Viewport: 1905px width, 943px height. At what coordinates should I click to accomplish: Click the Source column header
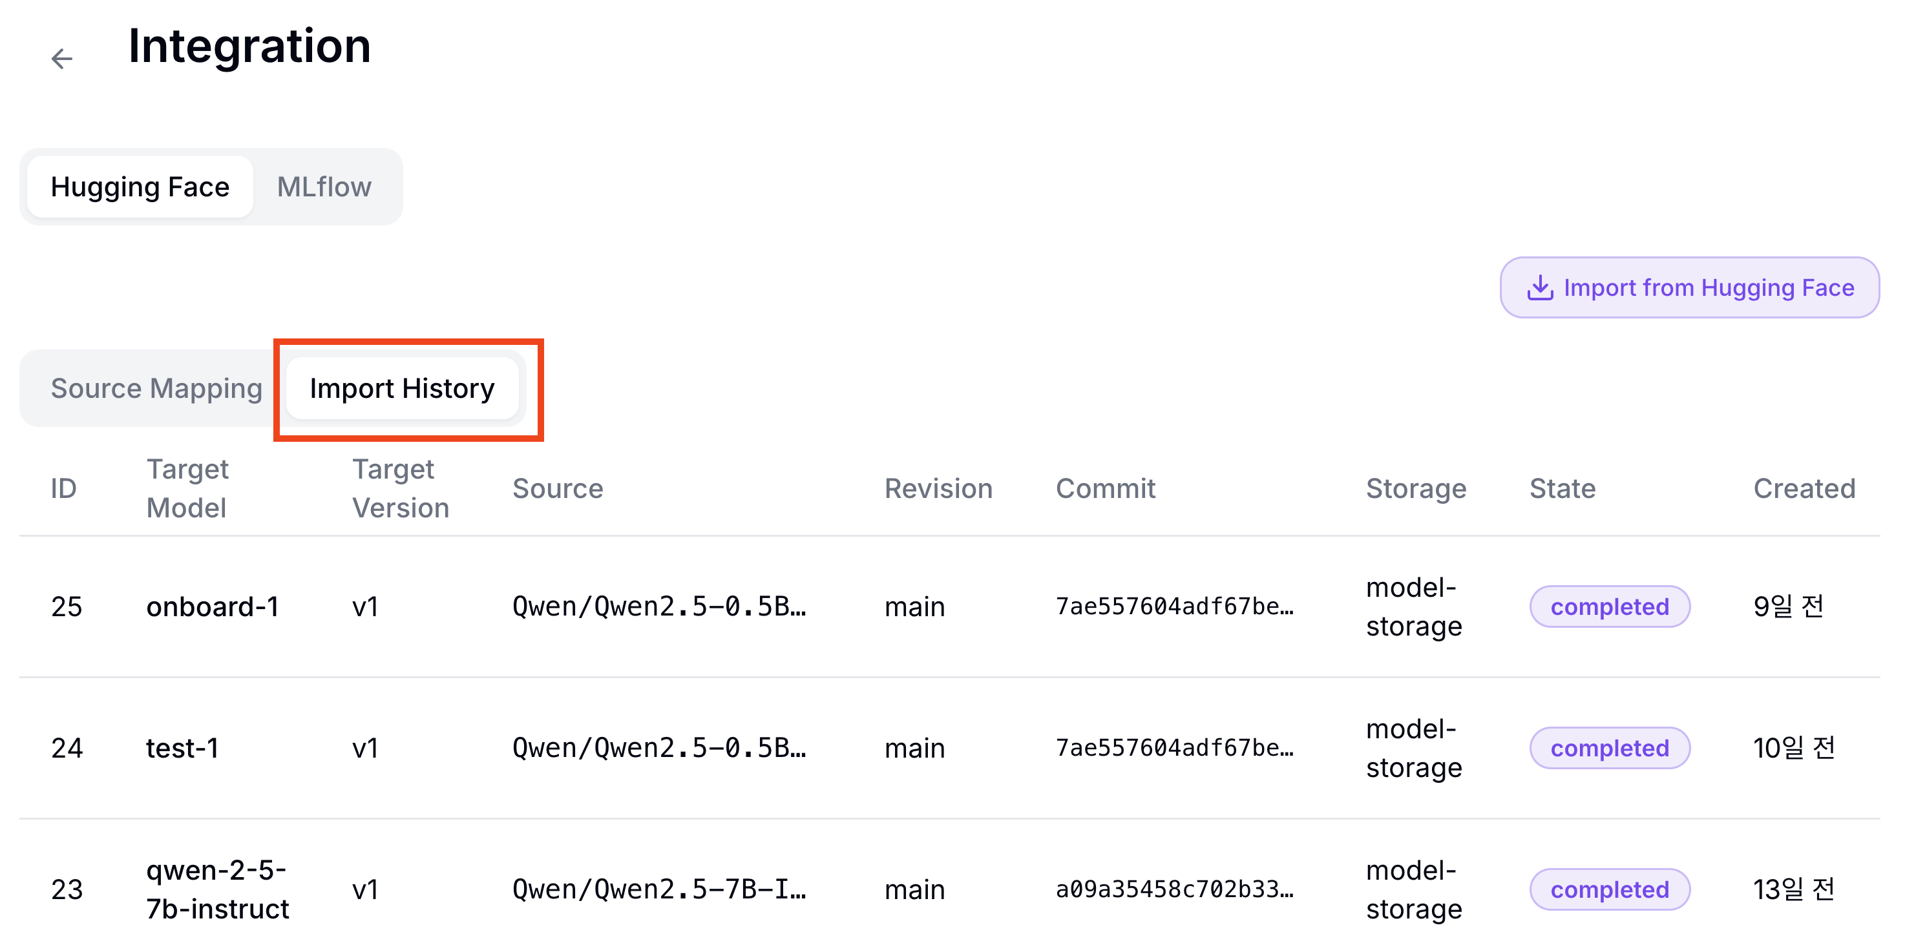(x=558, y=488)
